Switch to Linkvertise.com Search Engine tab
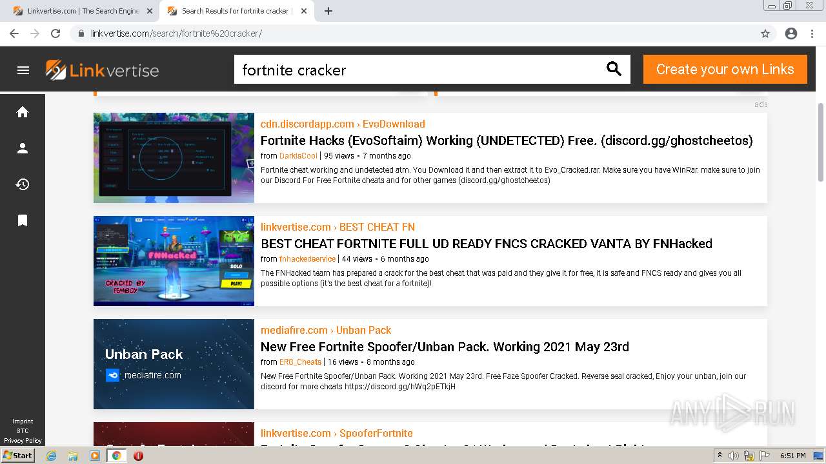This screenshot has width=826, height=464. tap(83, 11)
